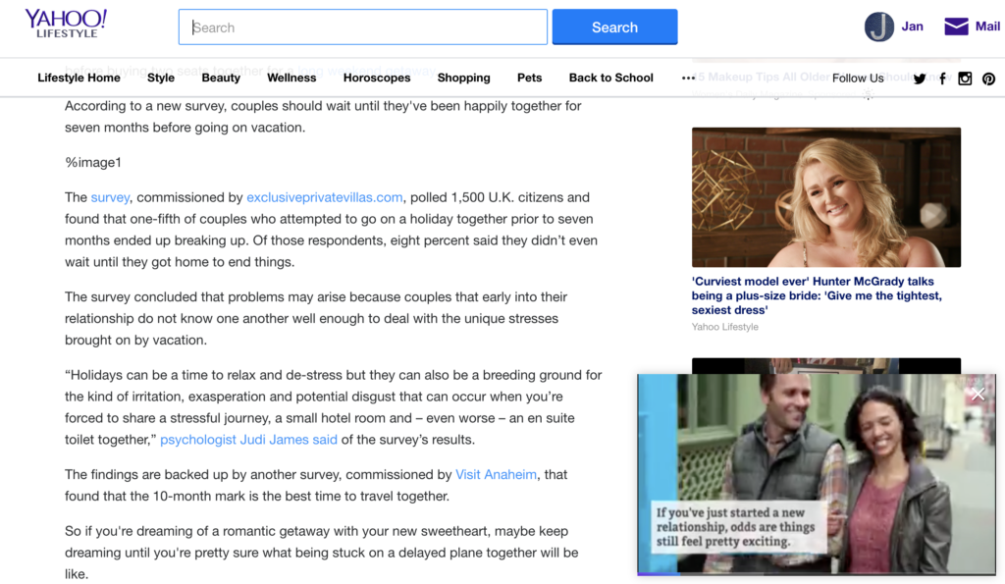The height and width of the screenshot is (584, 1005).
Task: Expand the more categories ellipsis menu
Action: point(688,79)
